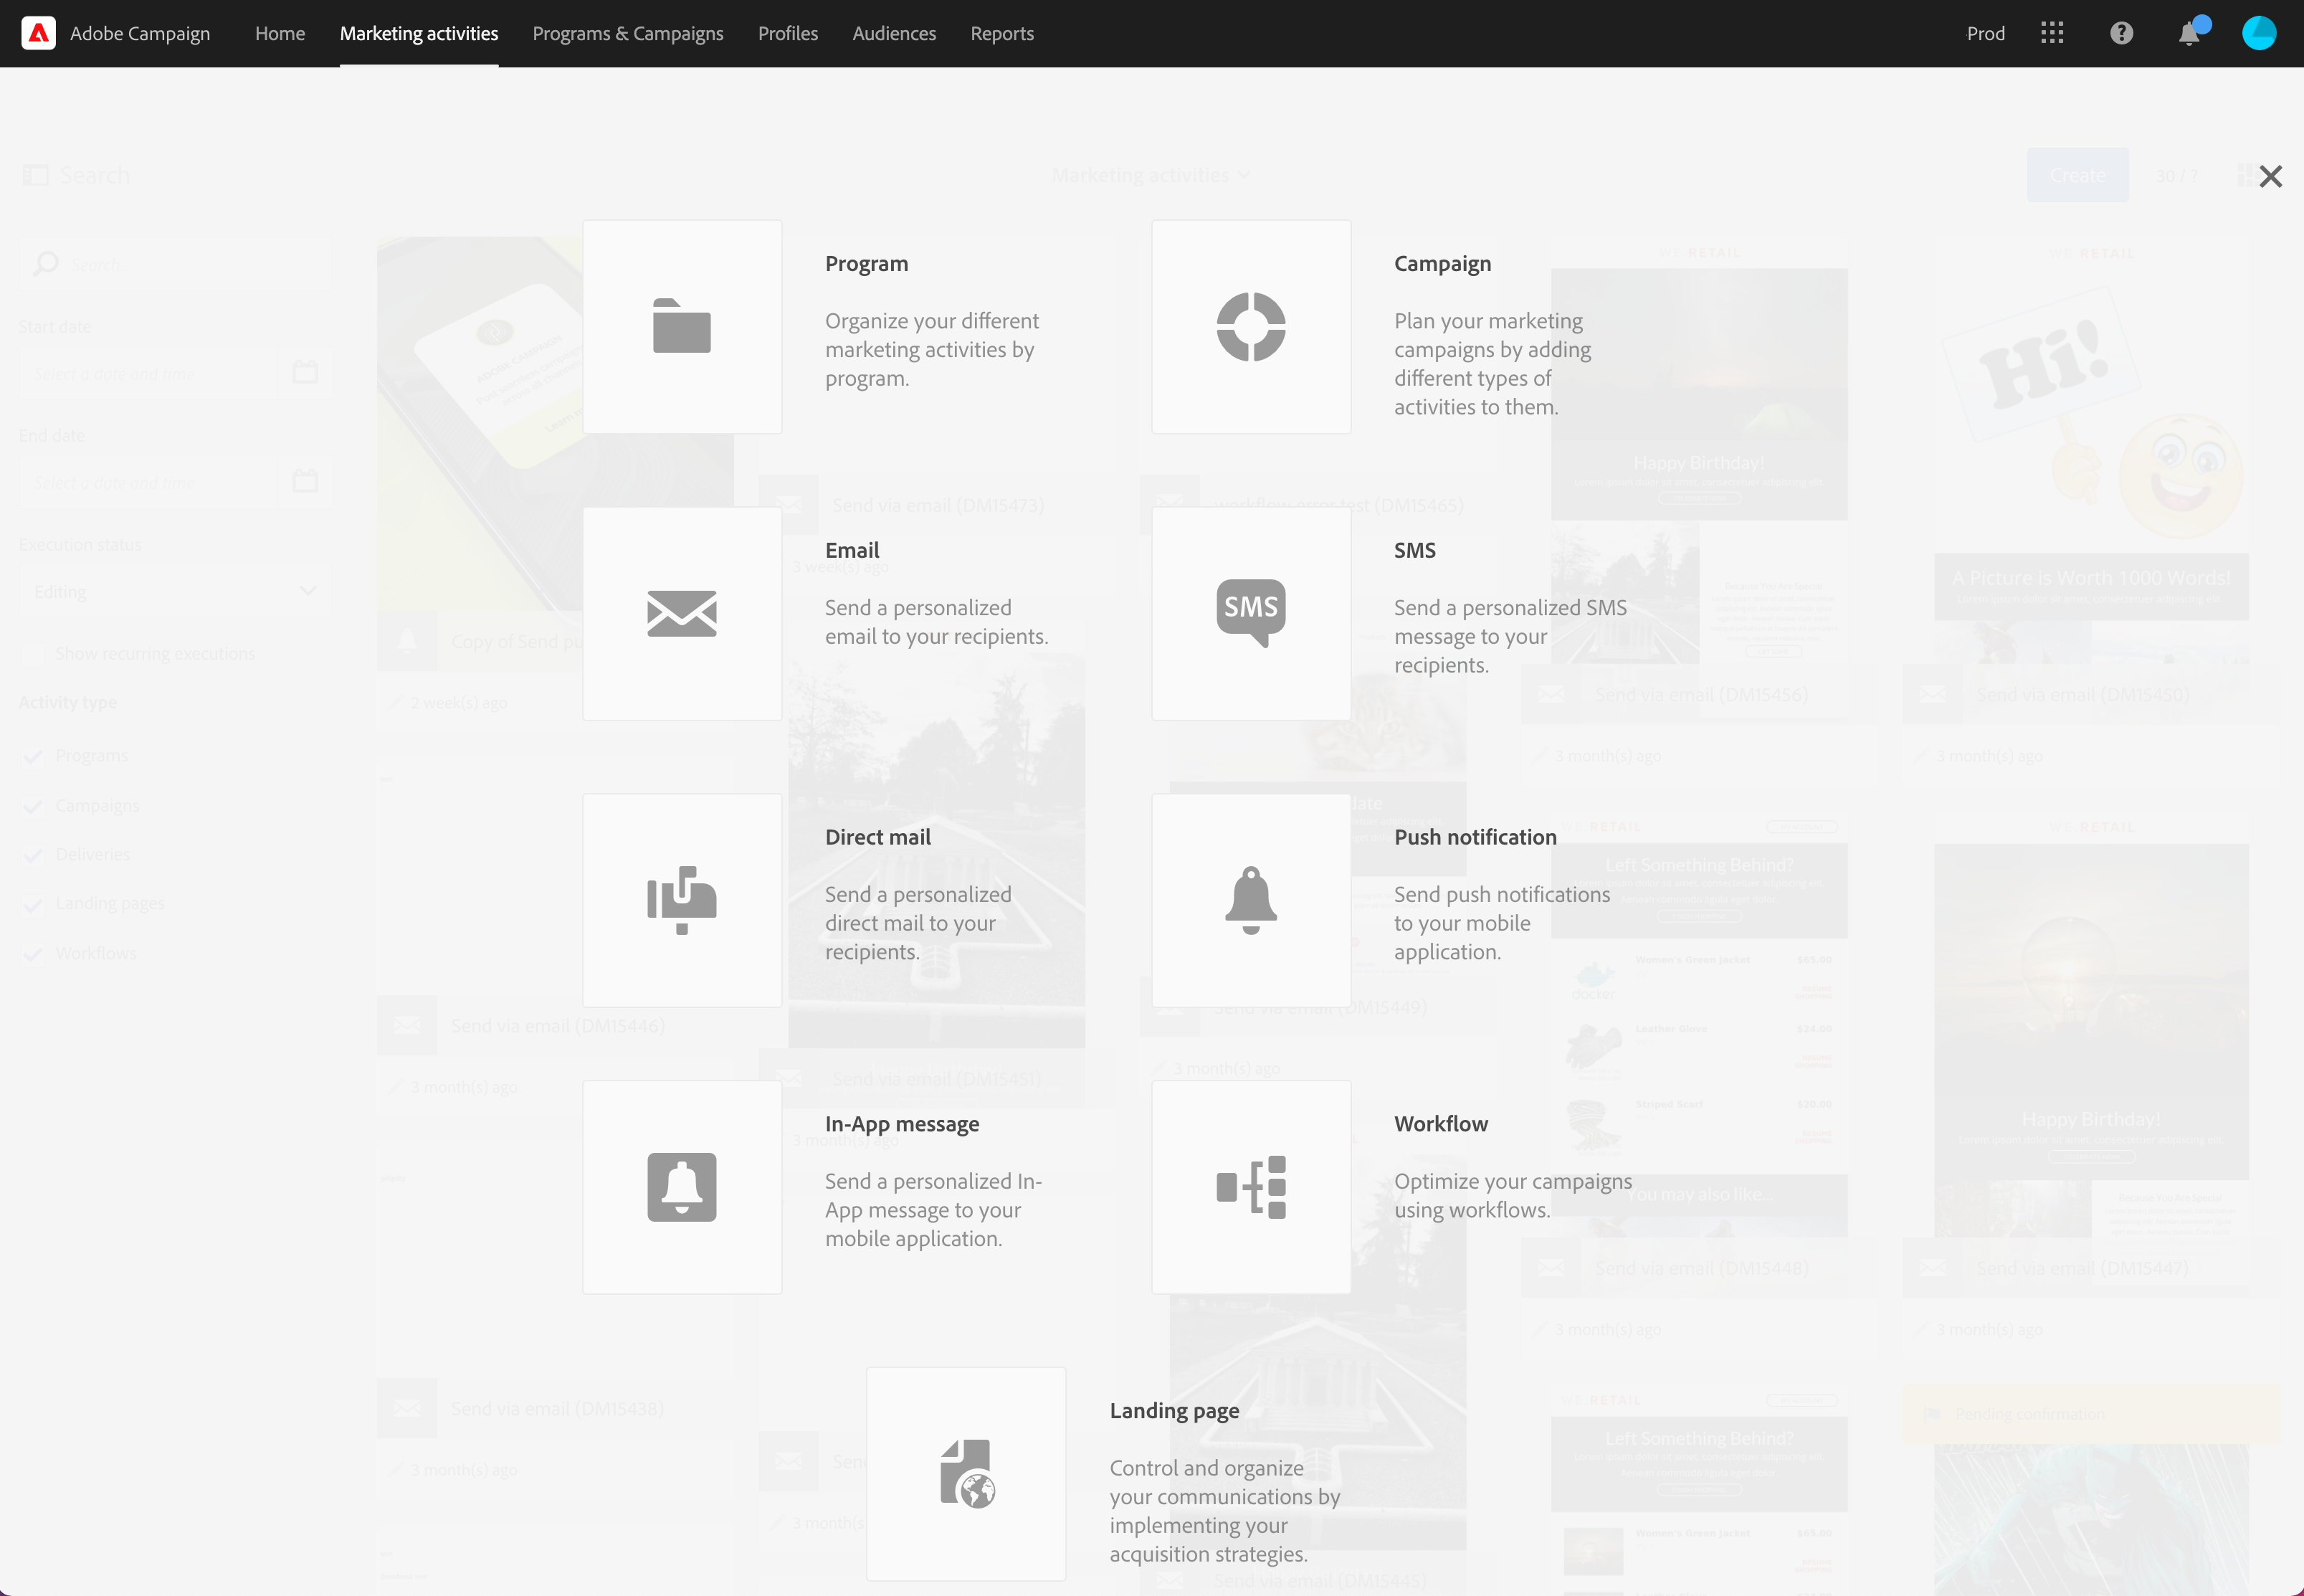2304x1596 pixels.
Task: Open the Audiences tab
Action: point(894,33)
